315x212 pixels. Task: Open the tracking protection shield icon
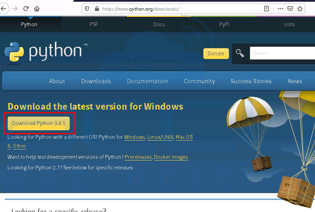click(x=87, y=9)
